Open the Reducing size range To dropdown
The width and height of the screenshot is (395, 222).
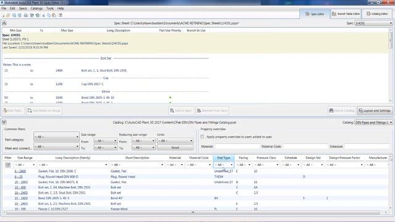(x=143, y=147)
